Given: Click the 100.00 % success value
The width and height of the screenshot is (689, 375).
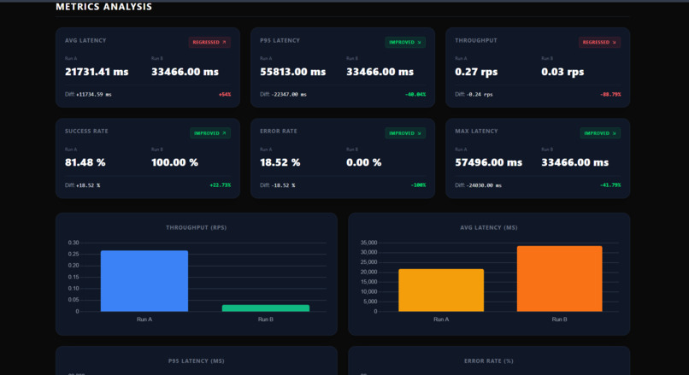Looking at the screenshot, I should coord(175,162).
